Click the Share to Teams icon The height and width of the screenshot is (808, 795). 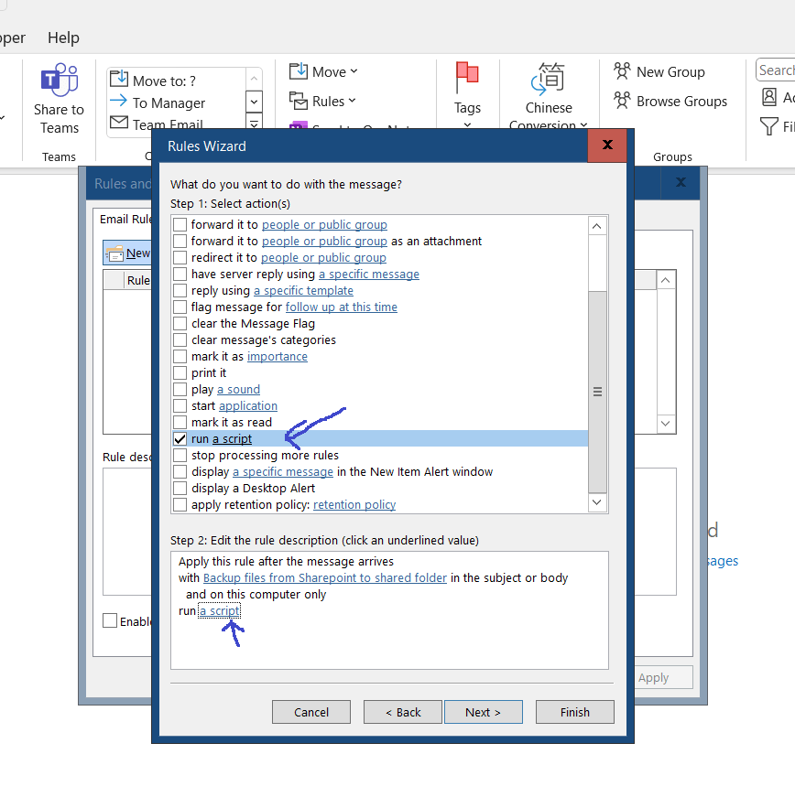pyautogui.click(x=59, y=82)
